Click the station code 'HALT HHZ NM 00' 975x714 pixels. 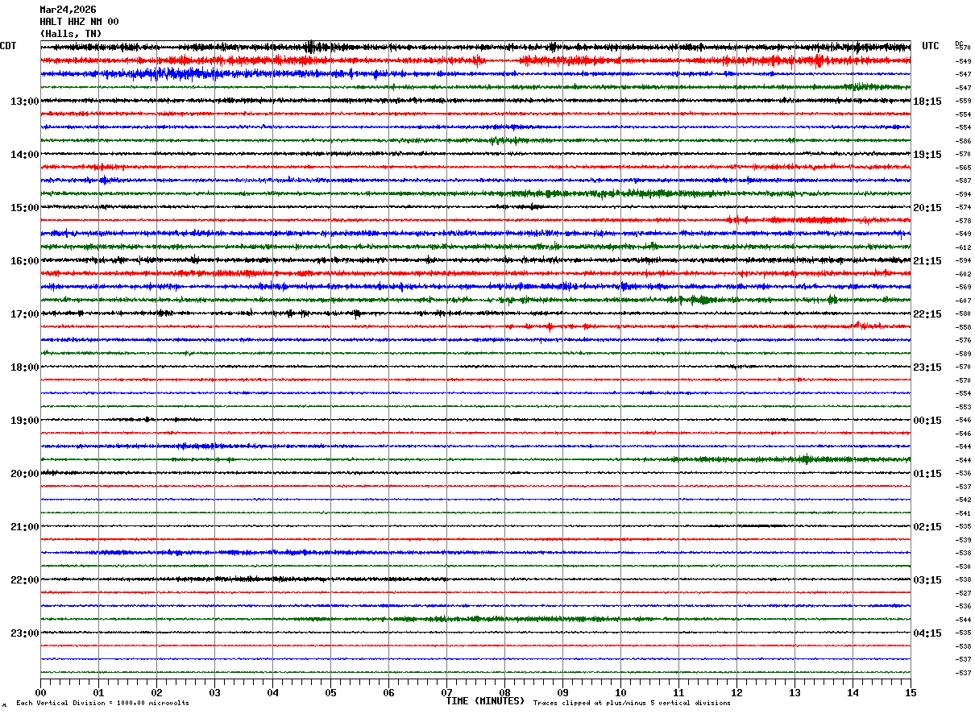click(x=79, y=22)
